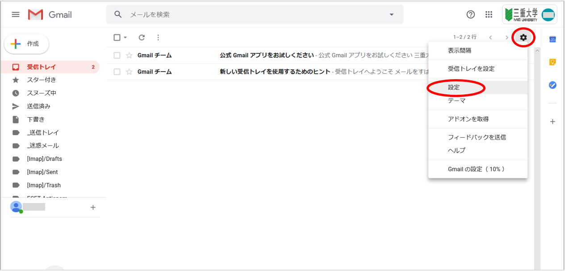Go to the newer messages arrow
Viewport: 565px width, 271px height.
[x=490, y=38]
